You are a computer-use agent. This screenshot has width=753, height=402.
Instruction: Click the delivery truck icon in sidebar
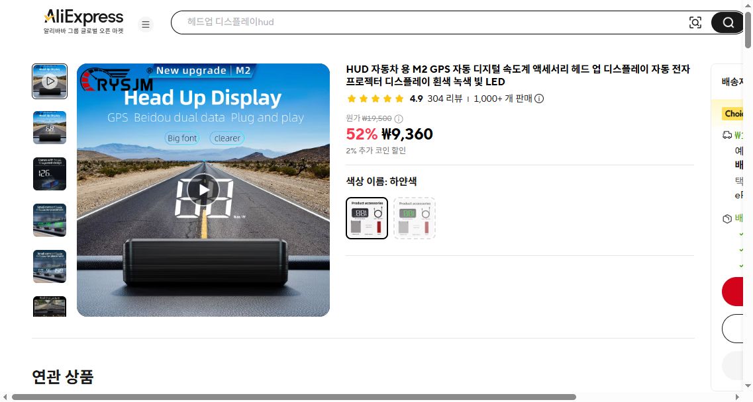click(727, 136)
